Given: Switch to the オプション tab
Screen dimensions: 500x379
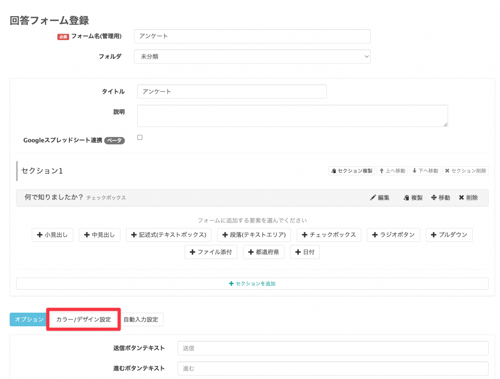Looking at the screenshot, I should tap(29, 319).
